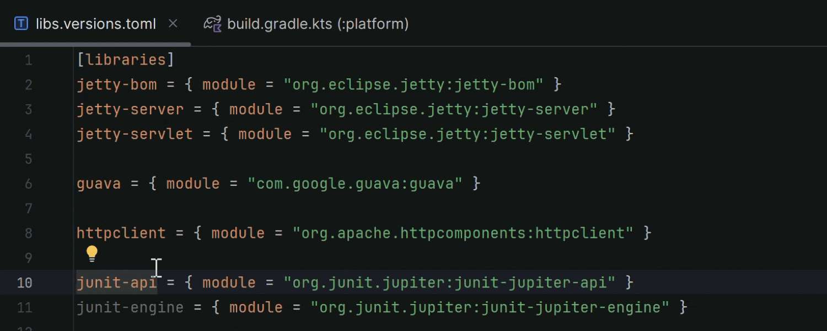The height and width of the screenshot is (331, 827).
Task: Click the "org.apache.httpcomponents:httpclient" string
Action: point(463,233)
